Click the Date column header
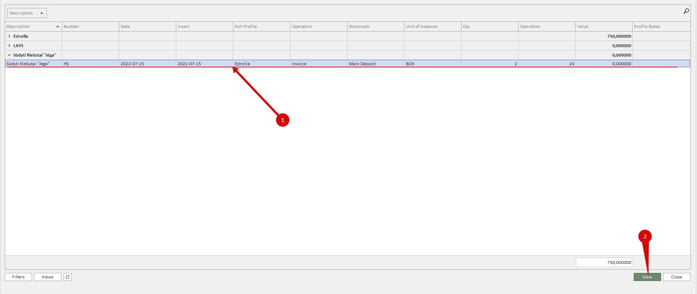 click(x=148, y=26)
